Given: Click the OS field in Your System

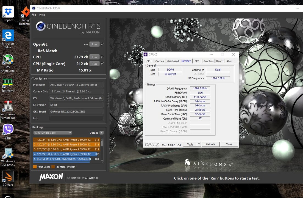Looking at the screenshot, I should click(76, 98).
